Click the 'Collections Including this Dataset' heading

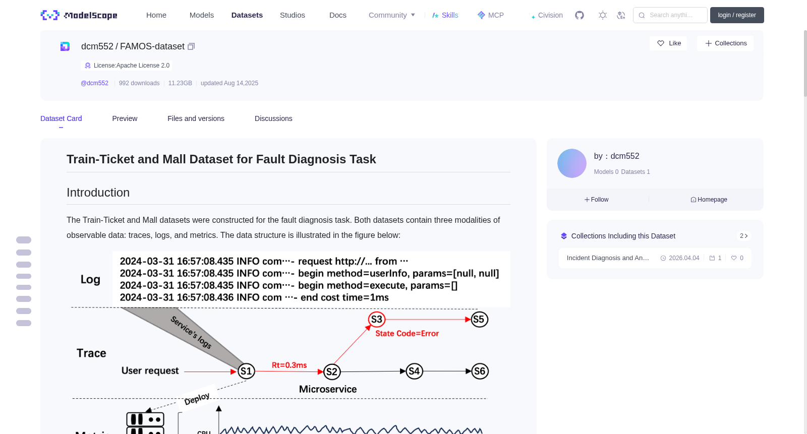(x=623, y=236)
